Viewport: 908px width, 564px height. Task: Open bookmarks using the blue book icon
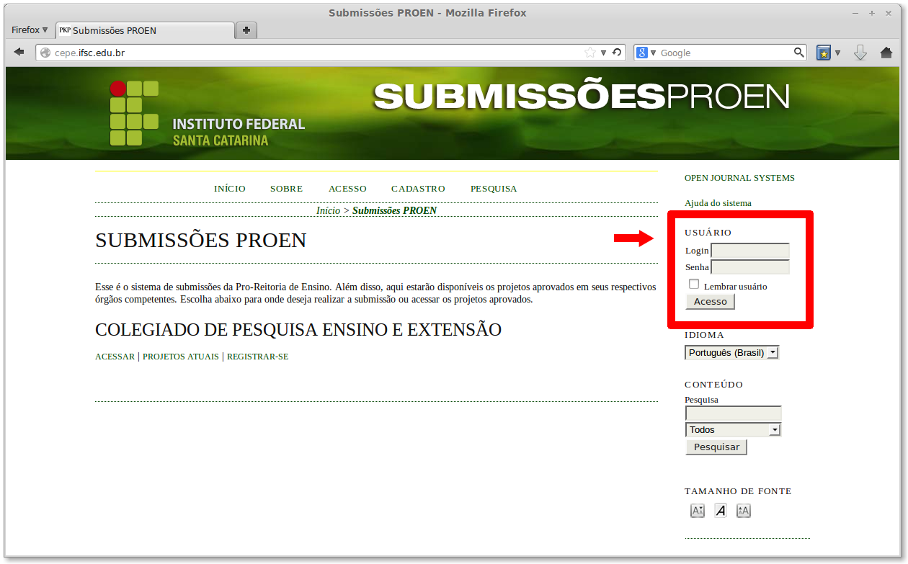coord(823,52)
